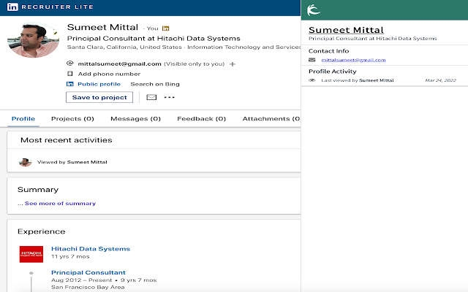Select the Profile tab
468x292 pixels.
click(23, 118)
